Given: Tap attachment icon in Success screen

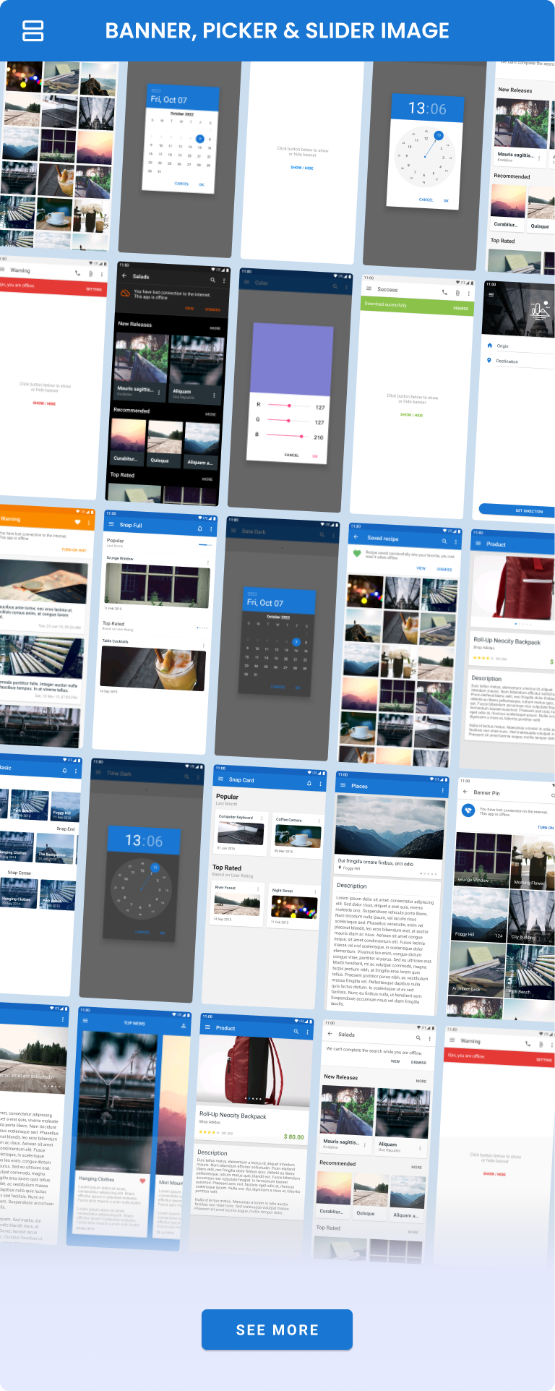Looking at the screenshot, I should [x=457, y=293].
